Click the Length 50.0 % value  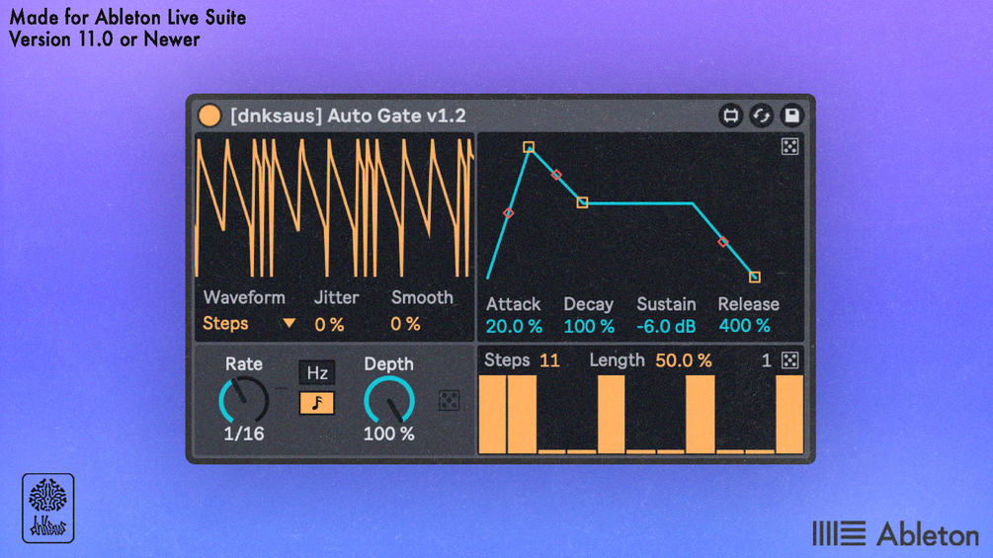(684, 360)
